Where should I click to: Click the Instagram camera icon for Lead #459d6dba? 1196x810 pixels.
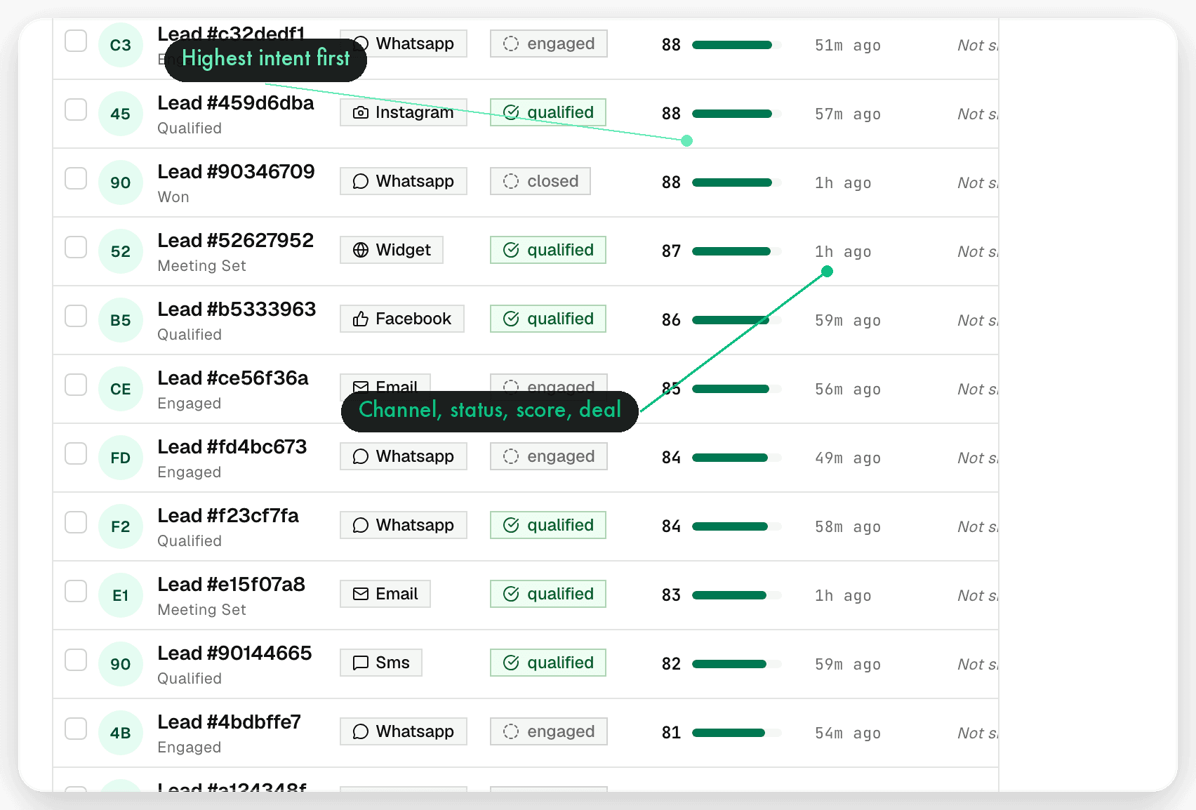[360, 112]
